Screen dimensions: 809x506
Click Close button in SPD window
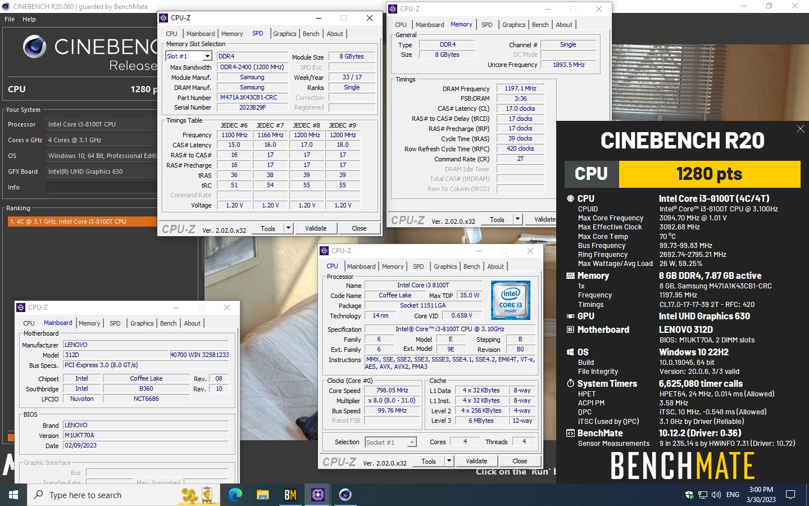click(x=359, y=228)
